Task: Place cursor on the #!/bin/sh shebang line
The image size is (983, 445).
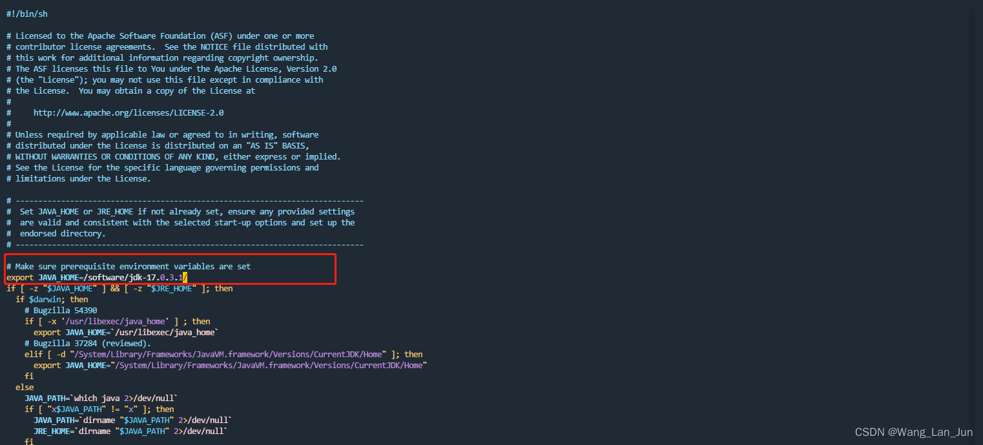Action: (26, 13)
